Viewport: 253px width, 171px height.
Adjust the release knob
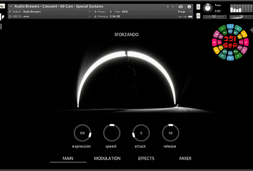pyautogui.click(x=171, y=133)
